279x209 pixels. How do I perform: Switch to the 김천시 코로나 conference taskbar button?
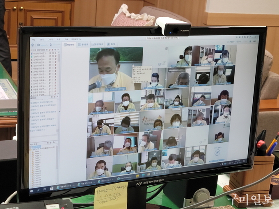pos(160,173)
